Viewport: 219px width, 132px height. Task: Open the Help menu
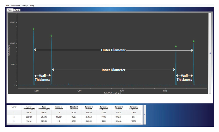(32, 6)
